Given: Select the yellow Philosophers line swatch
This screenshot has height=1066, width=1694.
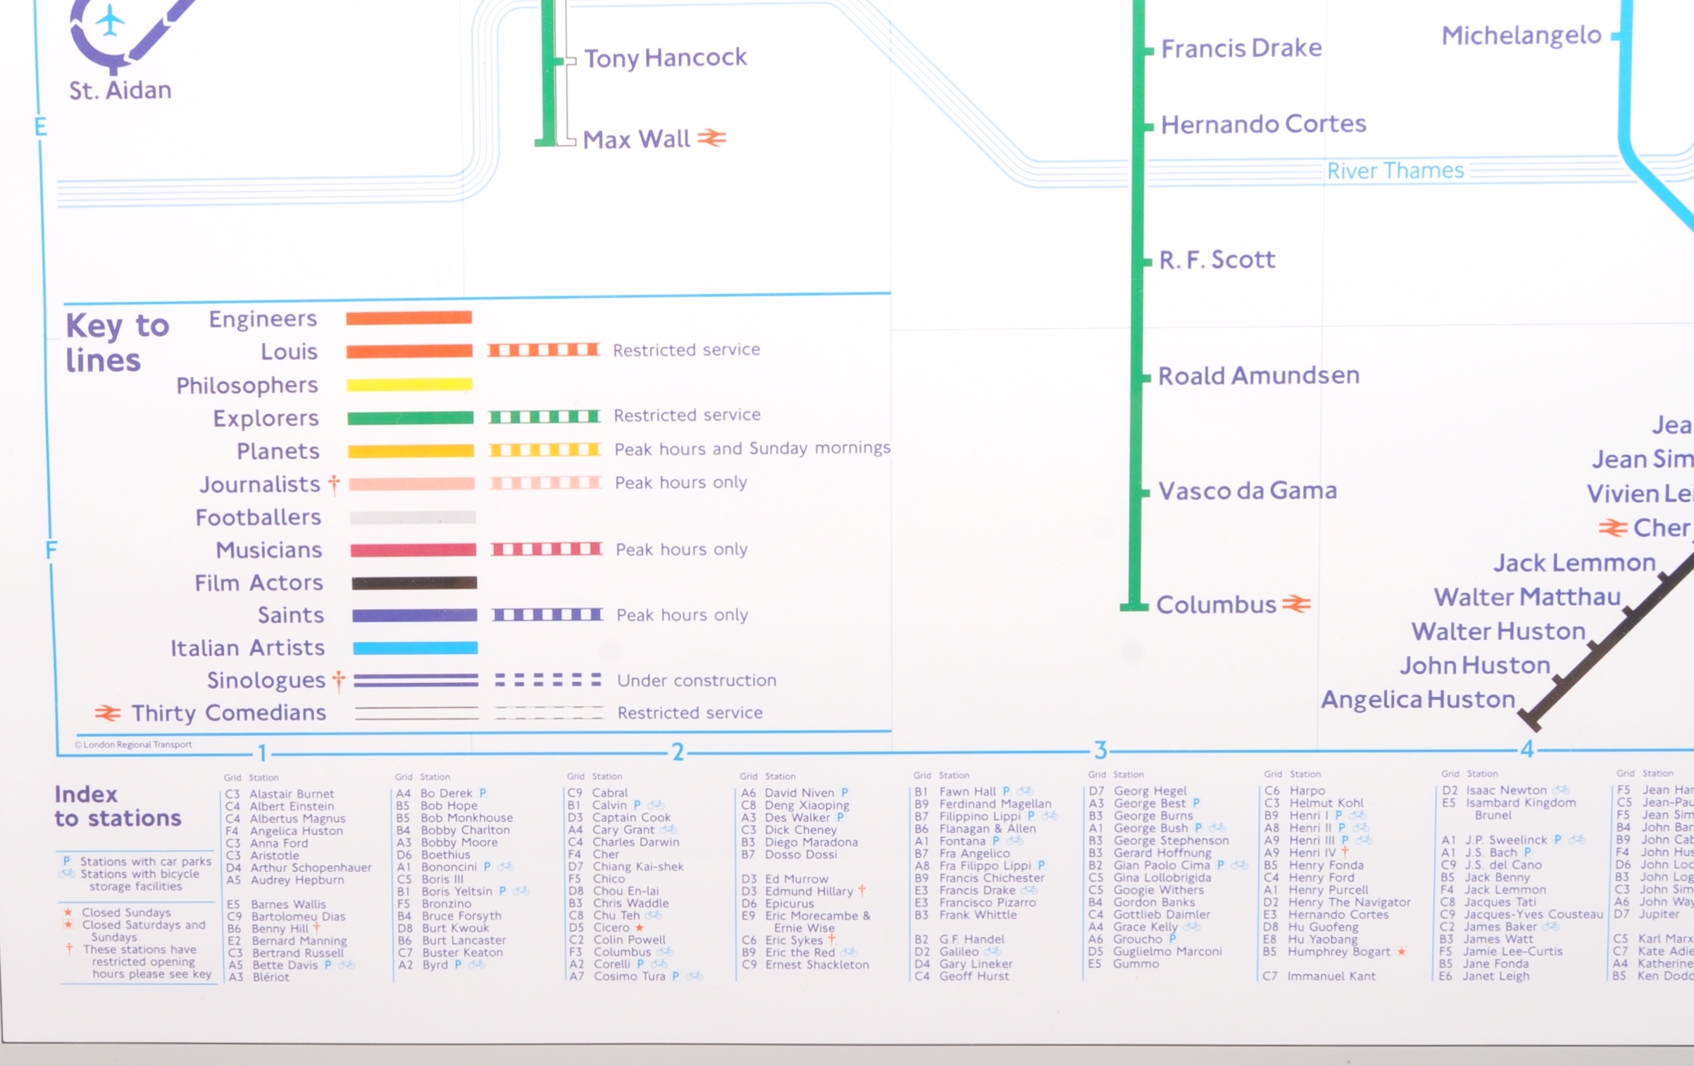Looking at the screenshot, I should (409, 384).
